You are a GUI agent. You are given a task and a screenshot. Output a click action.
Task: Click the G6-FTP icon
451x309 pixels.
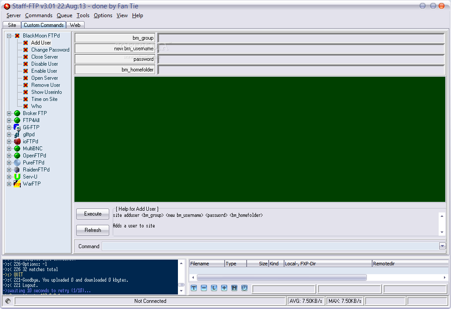17,127
